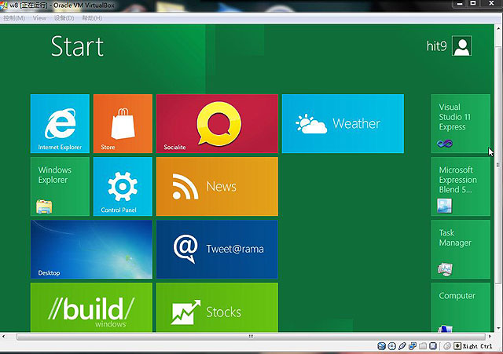Click the hard disk activity status icon
Image resolution: width=503 pixels, height=354 pixels.
point(381,346)
